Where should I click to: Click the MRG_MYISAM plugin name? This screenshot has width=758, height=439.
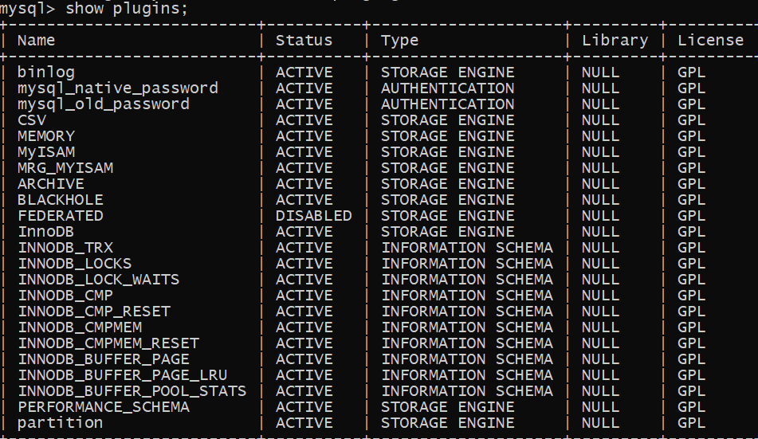tap(65, 168)
